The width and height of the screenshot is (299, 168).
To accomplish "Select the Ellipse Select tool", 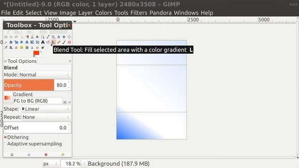I will point(11,37).
